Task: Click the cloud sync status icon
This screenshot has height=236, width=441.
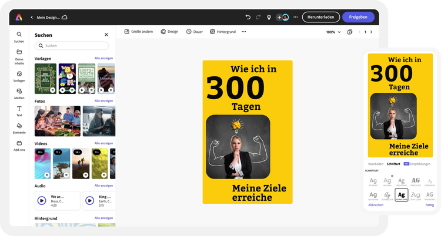Action: point(65,17)
